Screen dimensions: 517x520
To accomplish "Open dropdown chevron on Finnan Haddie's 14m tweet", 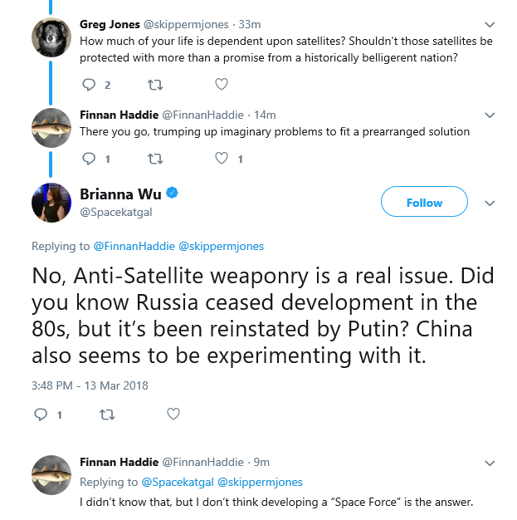I will [490, 115].
